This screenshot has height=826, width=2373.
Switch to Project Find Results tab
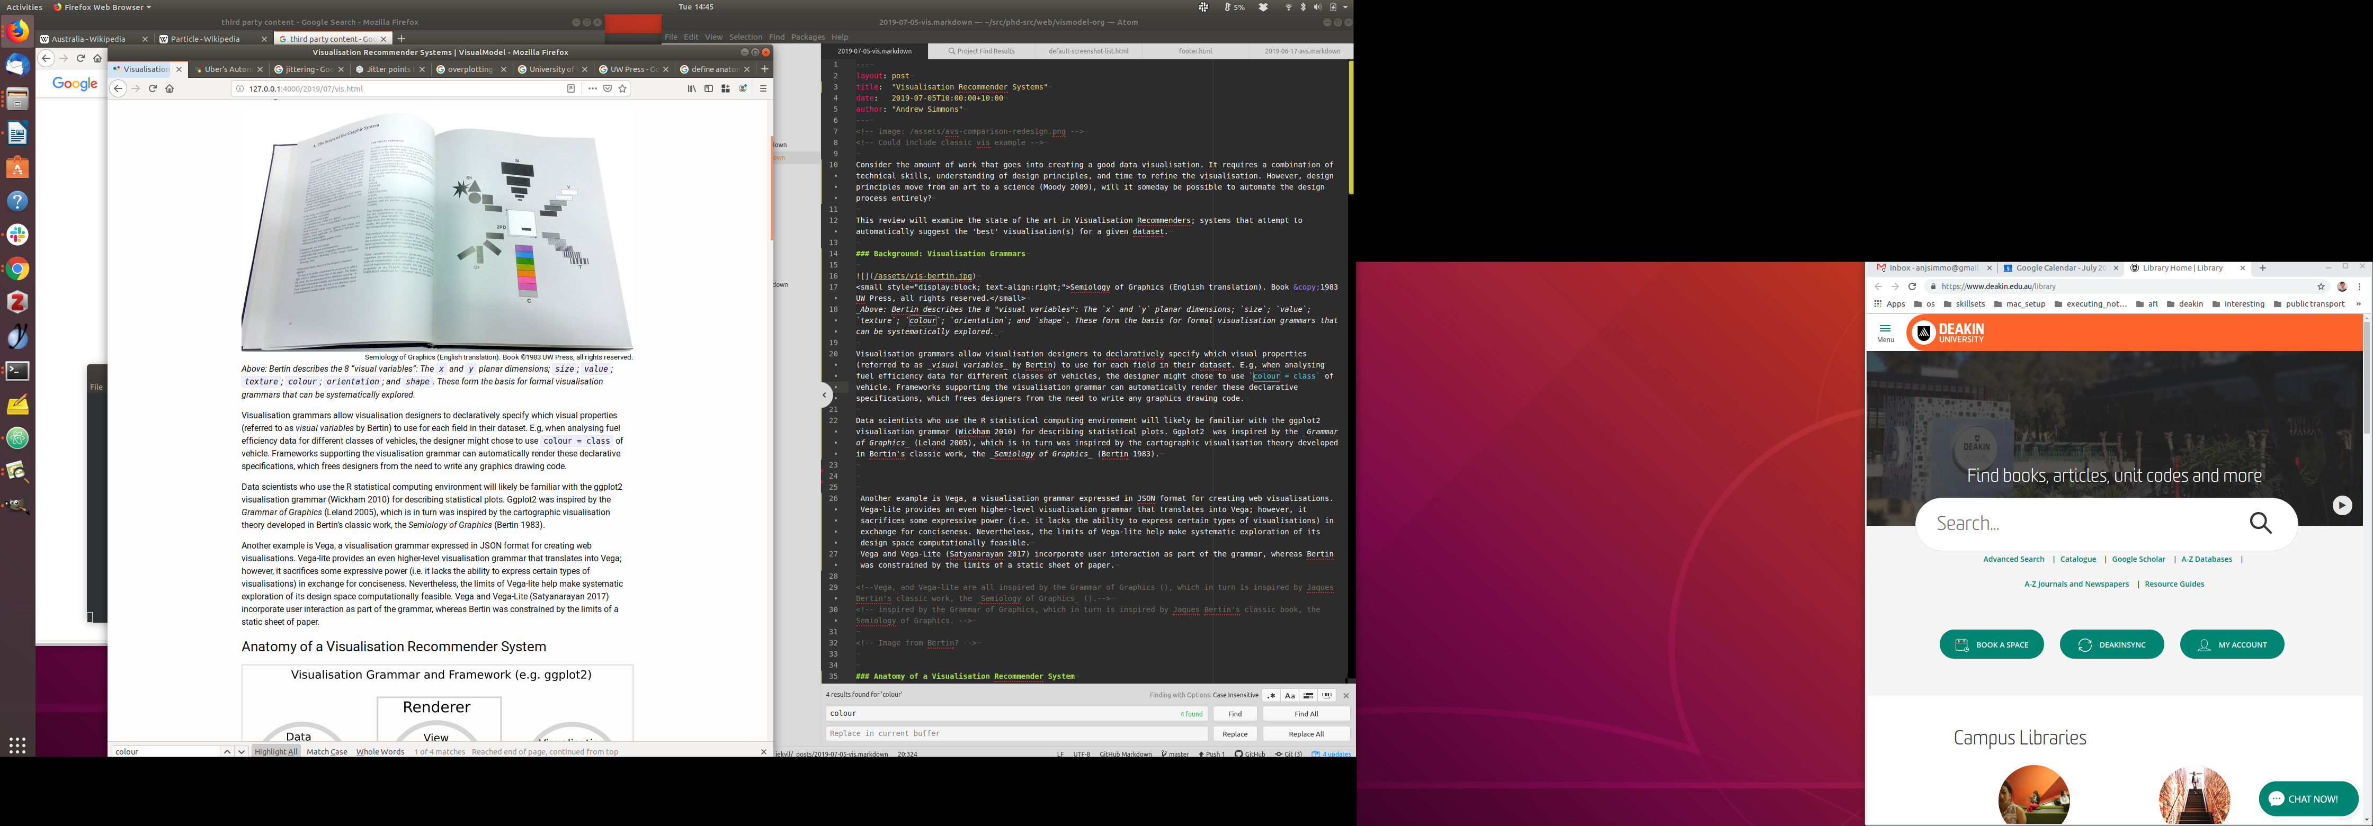982,51
